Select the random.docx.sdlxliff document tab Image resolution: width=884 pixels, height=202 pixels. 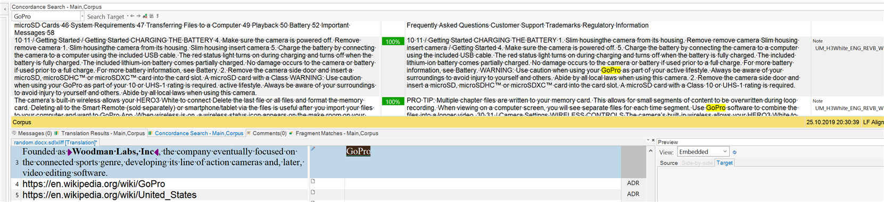pyautogui.click(x=55, y=143)
